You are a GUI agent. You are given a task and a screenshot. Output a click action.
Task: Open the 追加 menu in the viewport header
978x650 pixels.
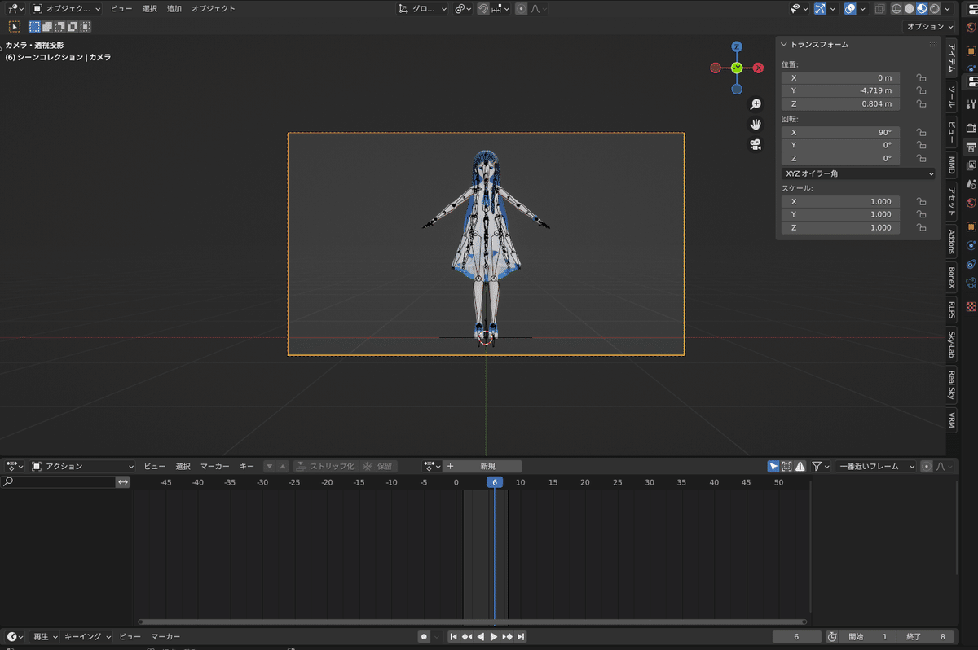pyautogui.click(x=174, y=9)
